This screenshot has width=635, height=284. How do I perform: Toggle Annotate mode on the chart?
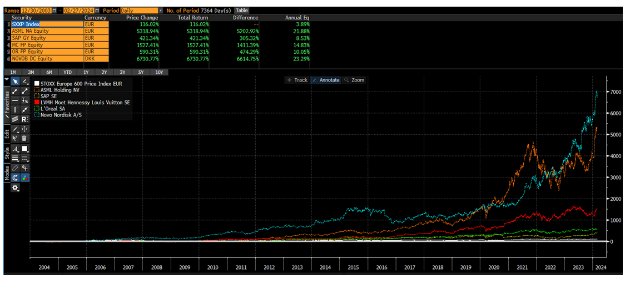(326, 80)
